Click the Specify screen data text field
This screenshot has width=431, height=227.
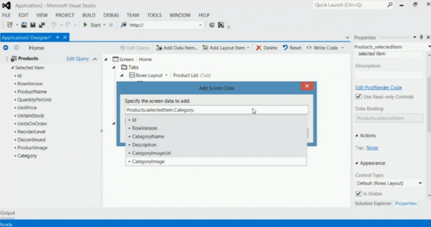pyautogui.click(x=216, y=110)
